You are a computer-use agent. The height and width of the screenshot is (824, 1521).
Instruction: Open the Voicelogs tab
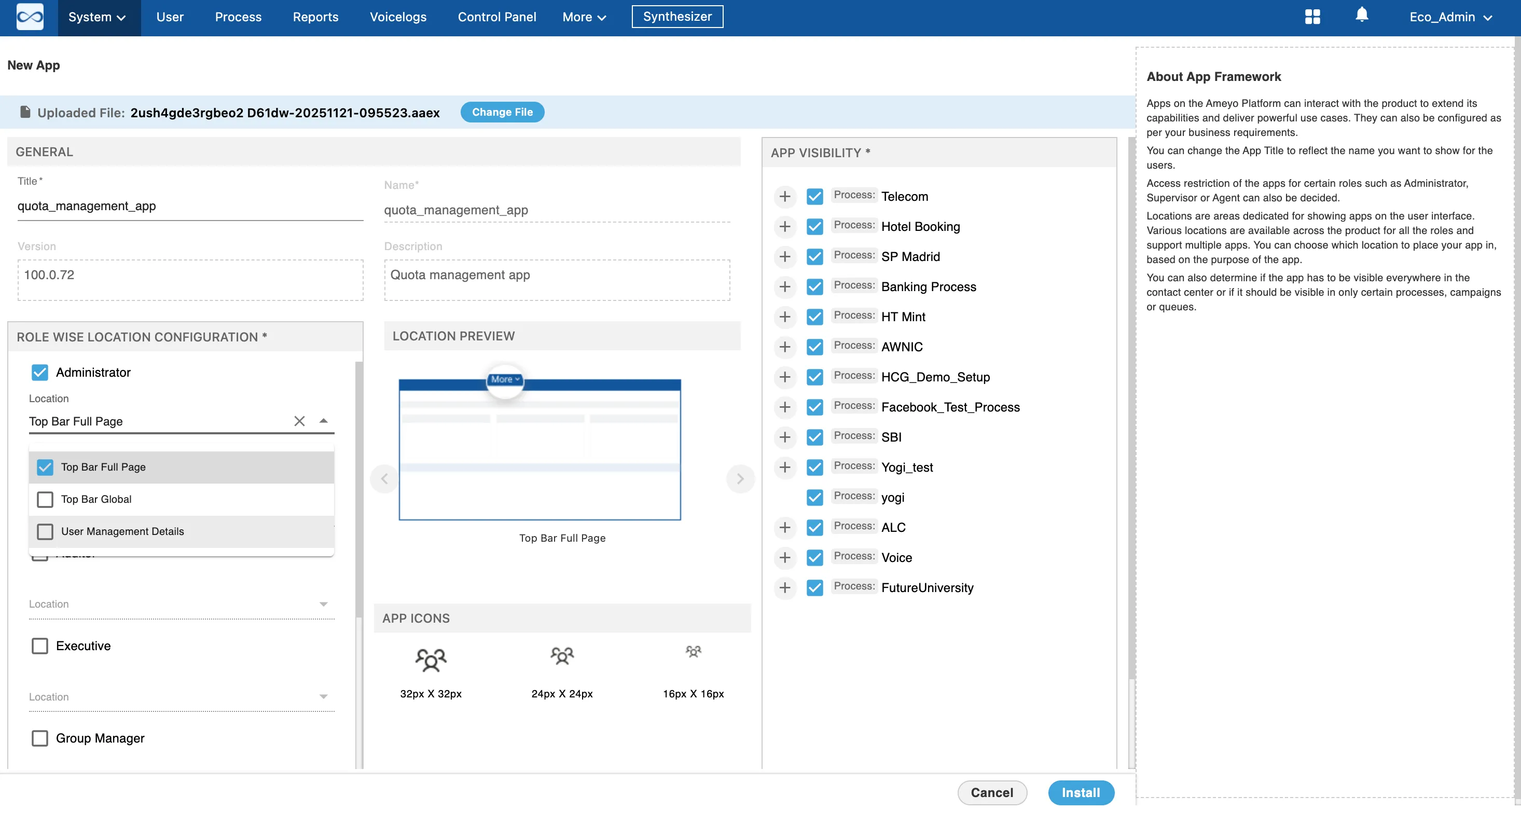pyautogui.click(x=398, y=17)
